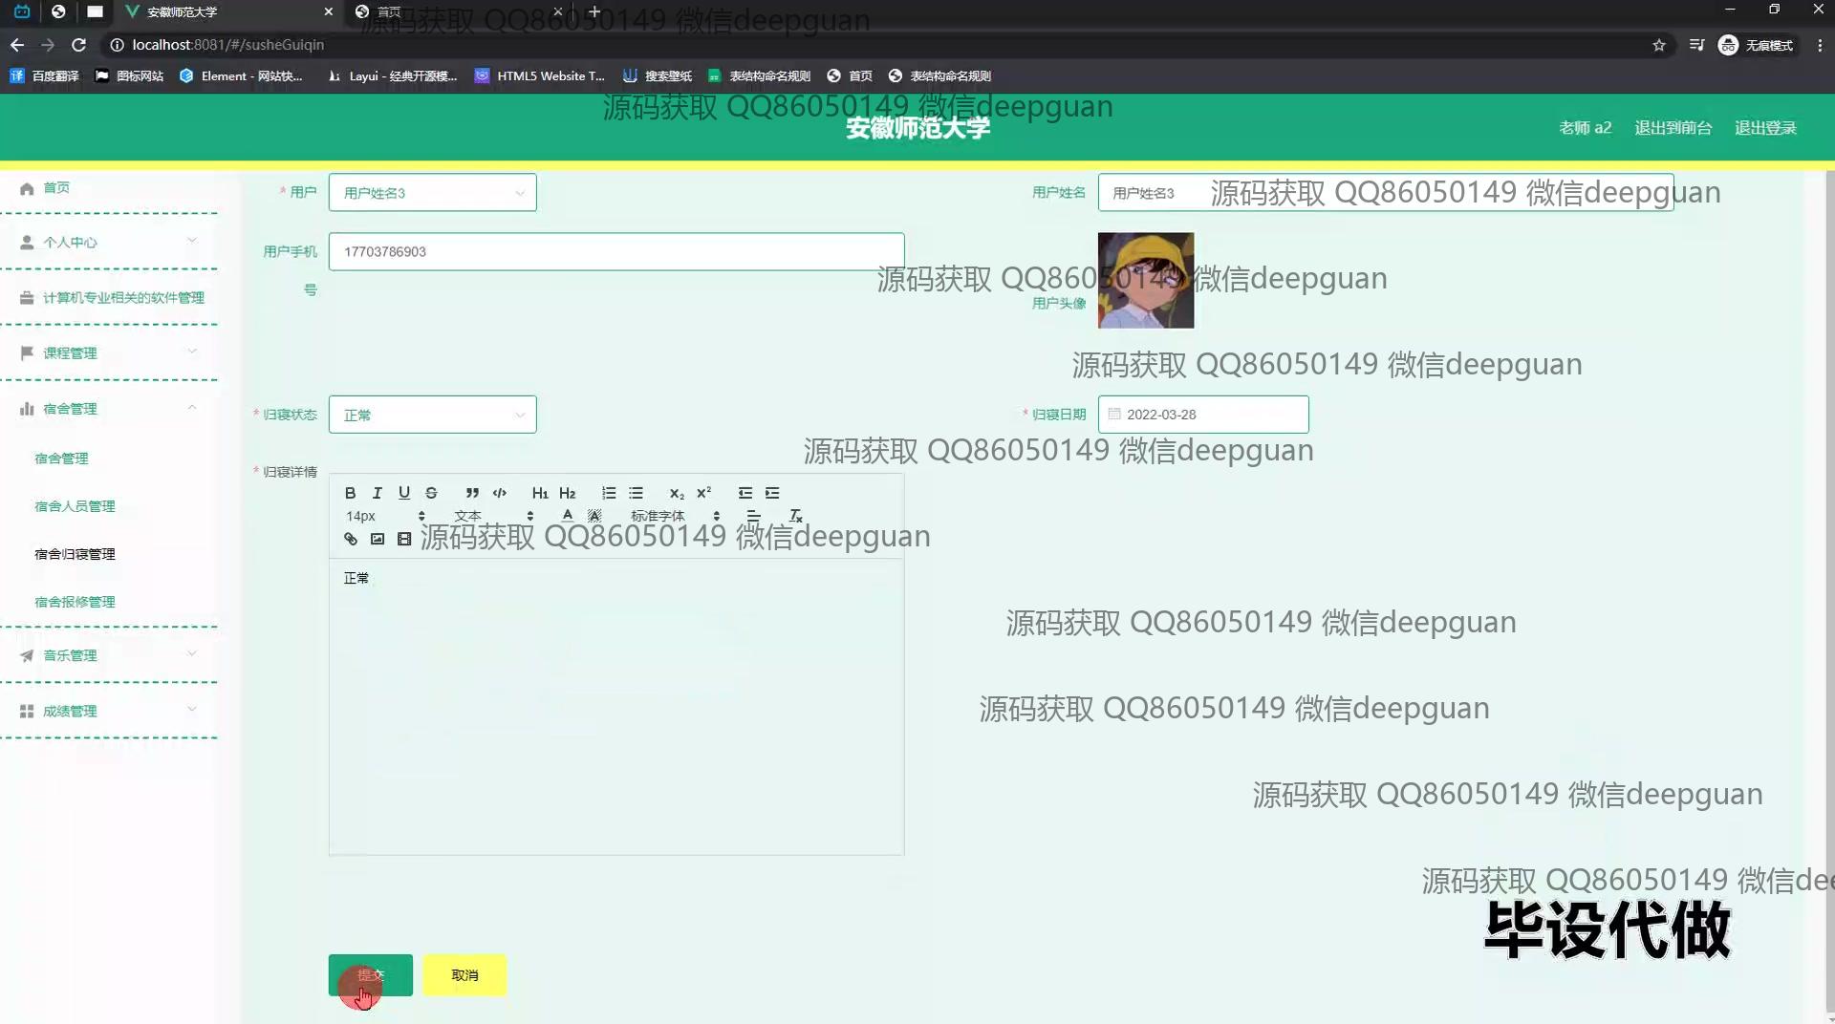Toggle underline formatting in the editor
1835x1024 pixels.
[404, 493]
